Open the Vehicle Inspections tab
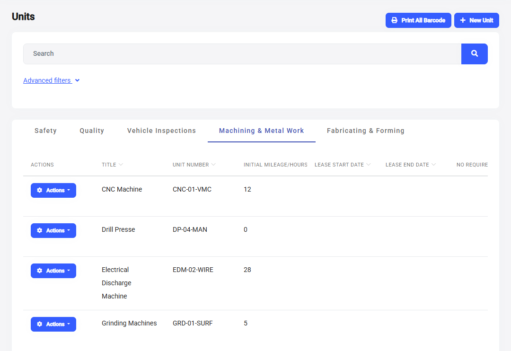This screenshot has width=511, height=351. (x=161, y=131)
